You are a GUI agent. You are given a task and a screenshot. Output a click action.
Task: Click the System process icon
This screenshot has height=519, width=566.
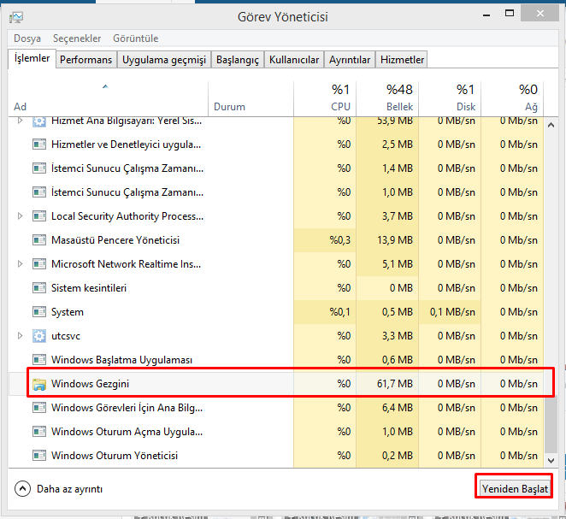pos(39,312)
